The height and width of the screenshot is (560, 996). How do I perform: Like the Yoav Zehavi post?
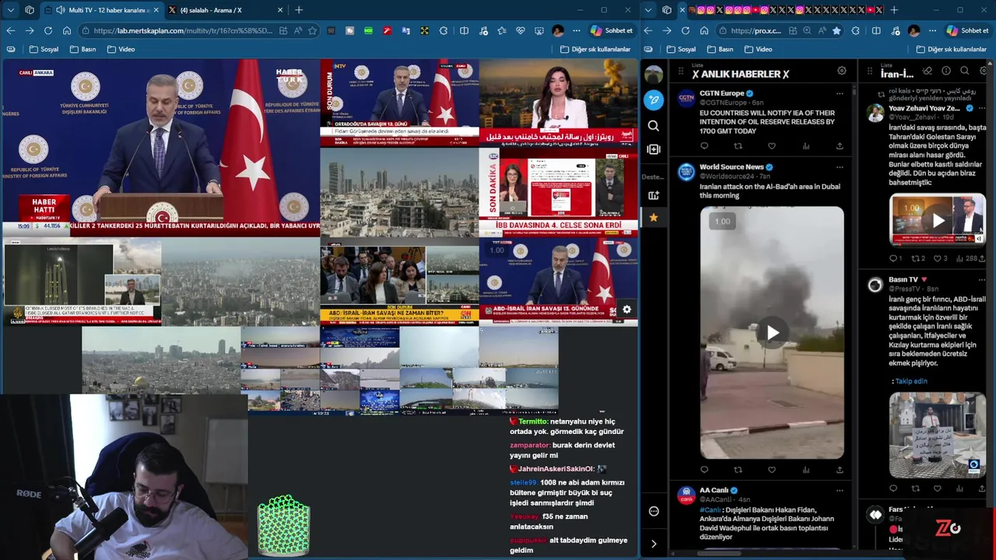point(937,258)
